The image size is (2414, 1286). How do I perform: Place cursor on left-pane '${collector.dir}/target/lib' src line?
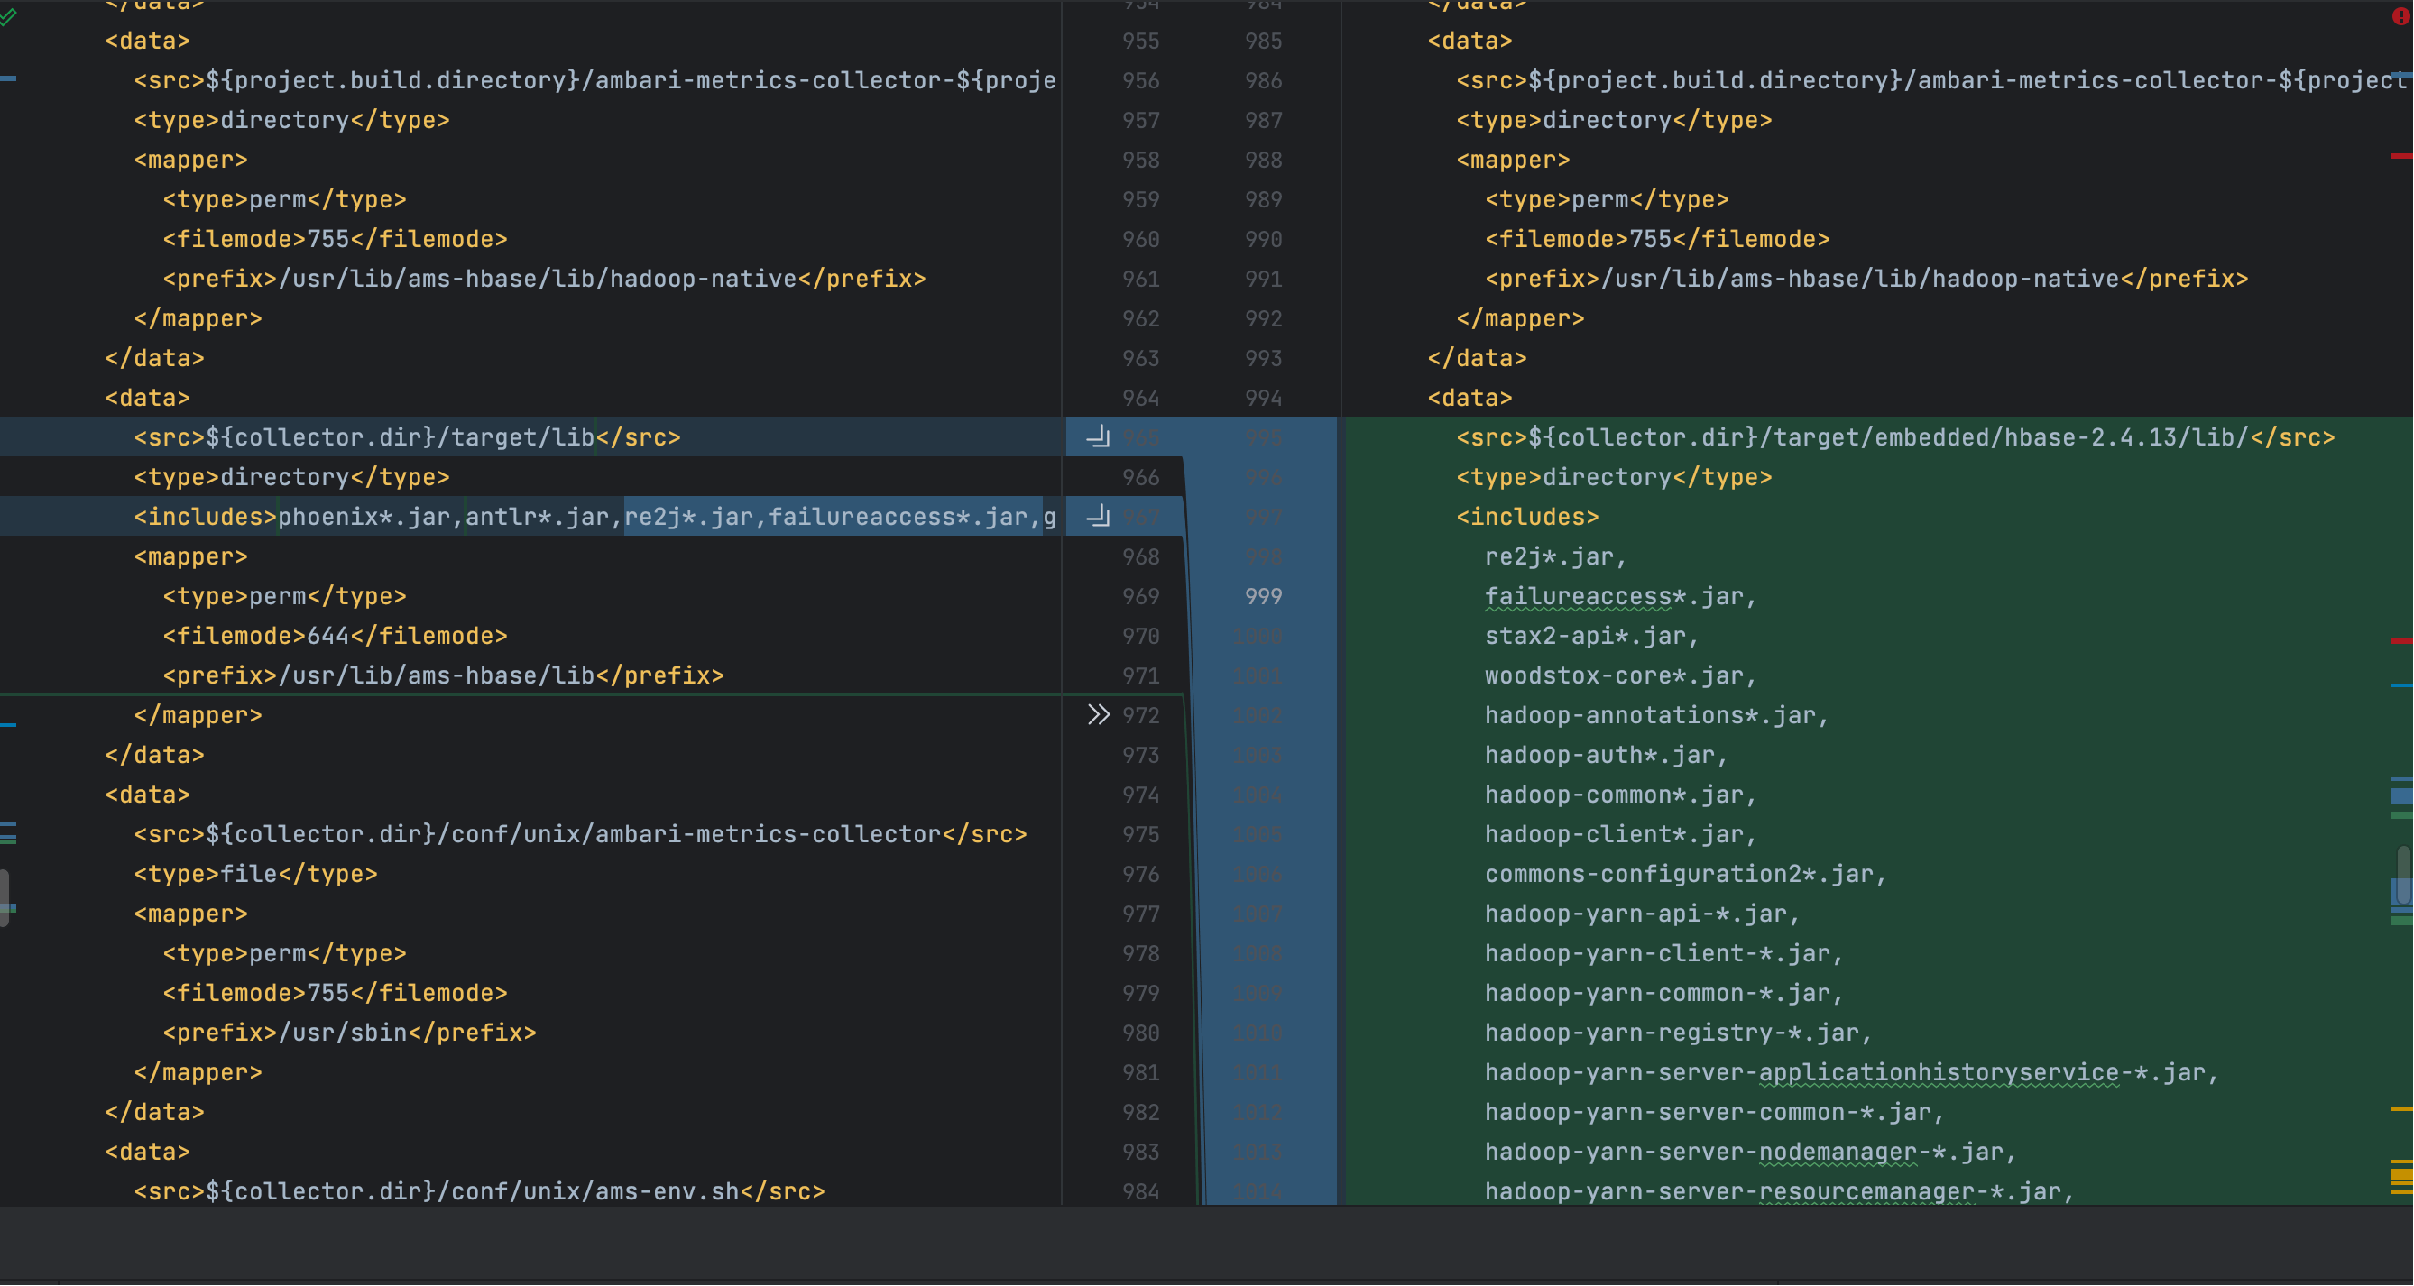tap(407, 437)
